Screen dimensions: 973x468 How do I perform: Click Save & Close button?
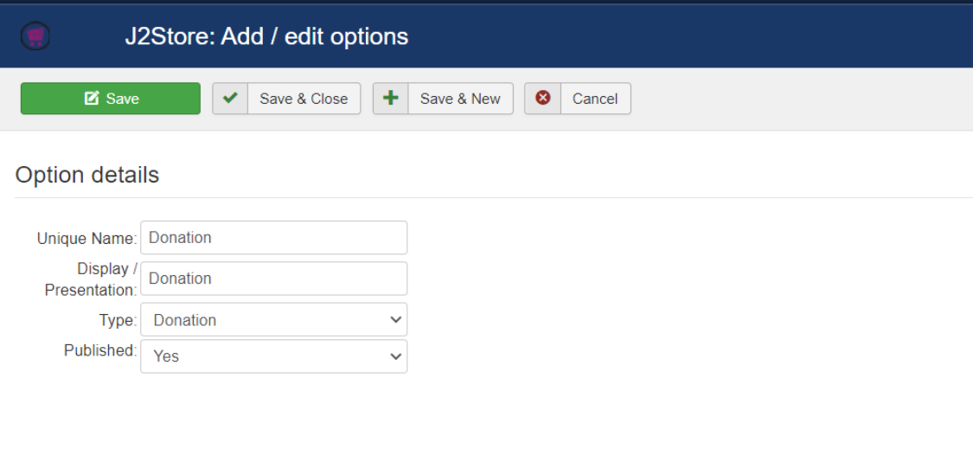[x=286, y=98]
